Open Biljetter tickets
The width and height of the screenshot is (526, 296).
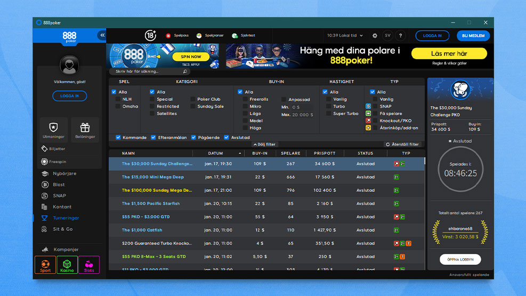tap(54, 149)
